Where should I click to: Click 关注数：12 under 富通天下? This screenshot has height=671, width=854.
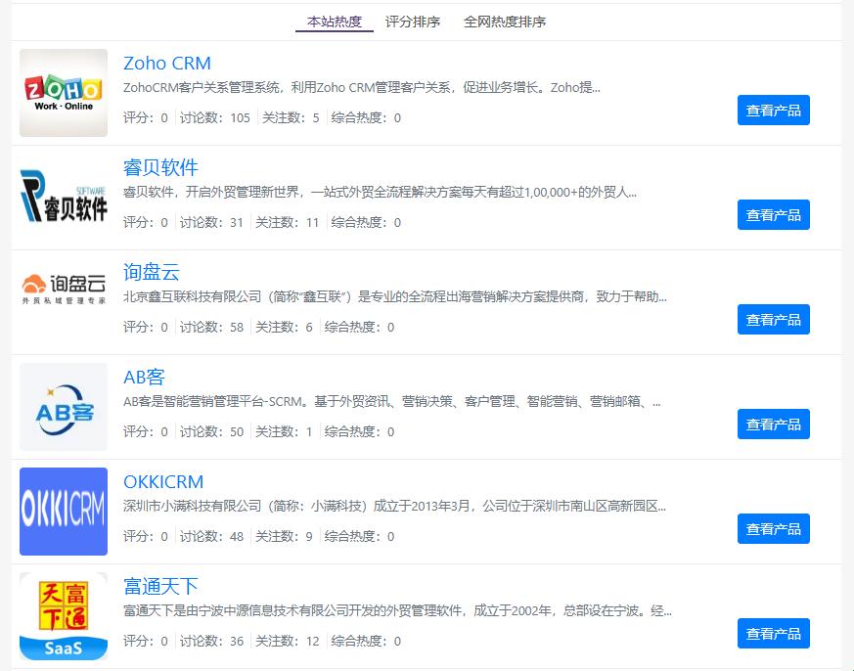tap(287, 641)
